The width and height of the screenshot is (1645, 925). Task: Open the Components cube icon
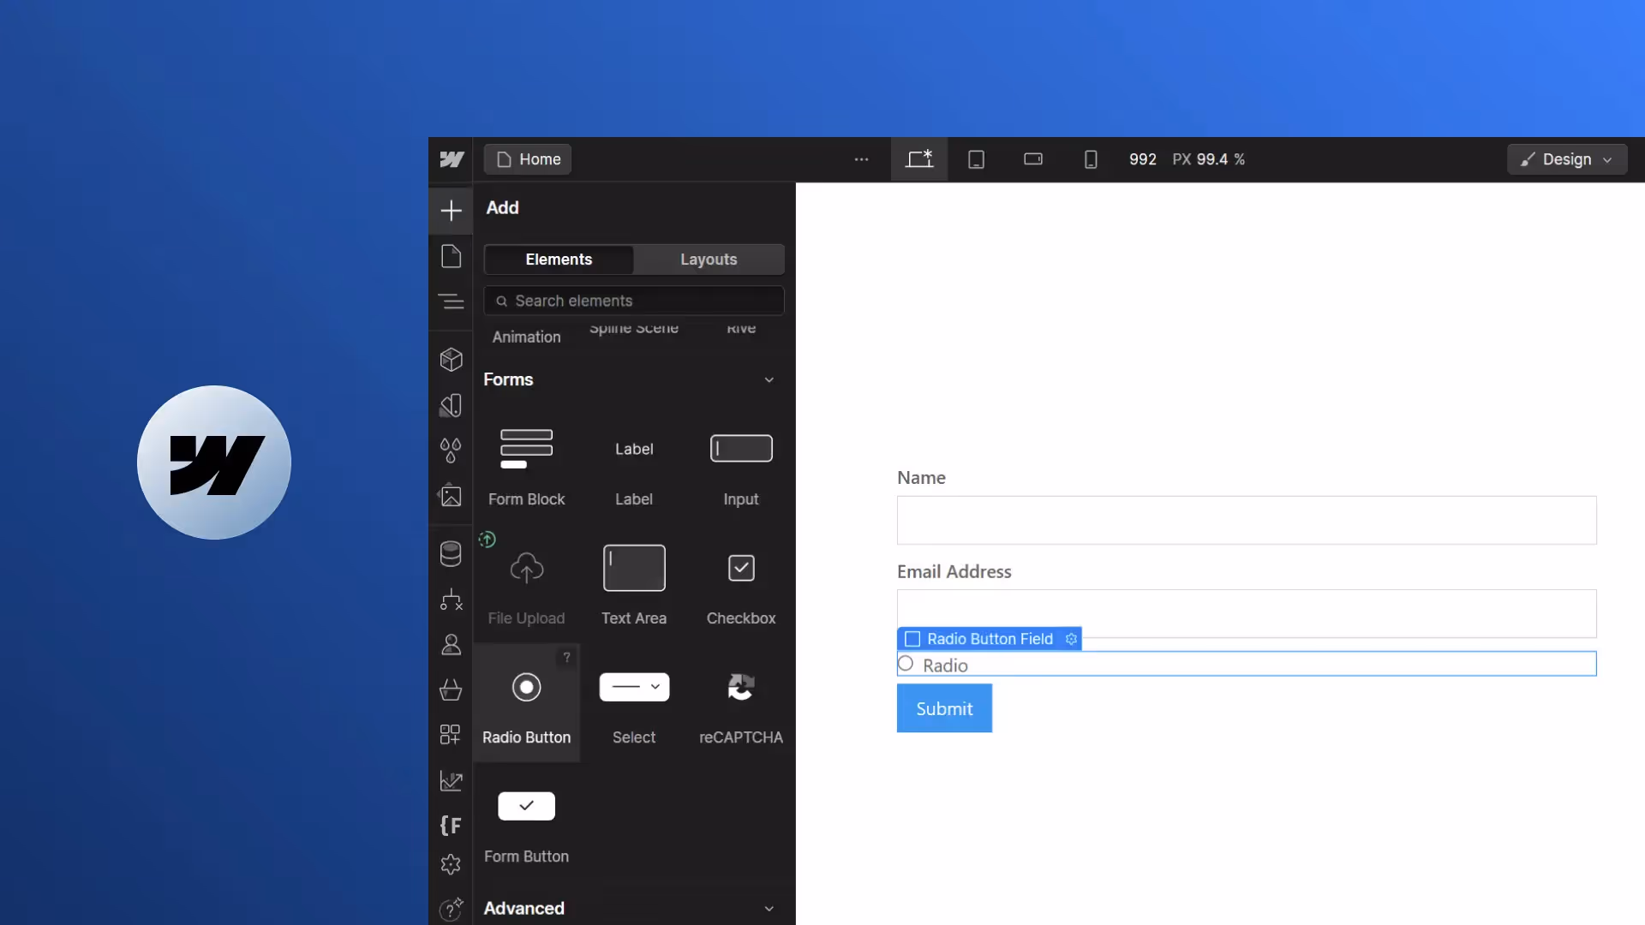(451, 359)
